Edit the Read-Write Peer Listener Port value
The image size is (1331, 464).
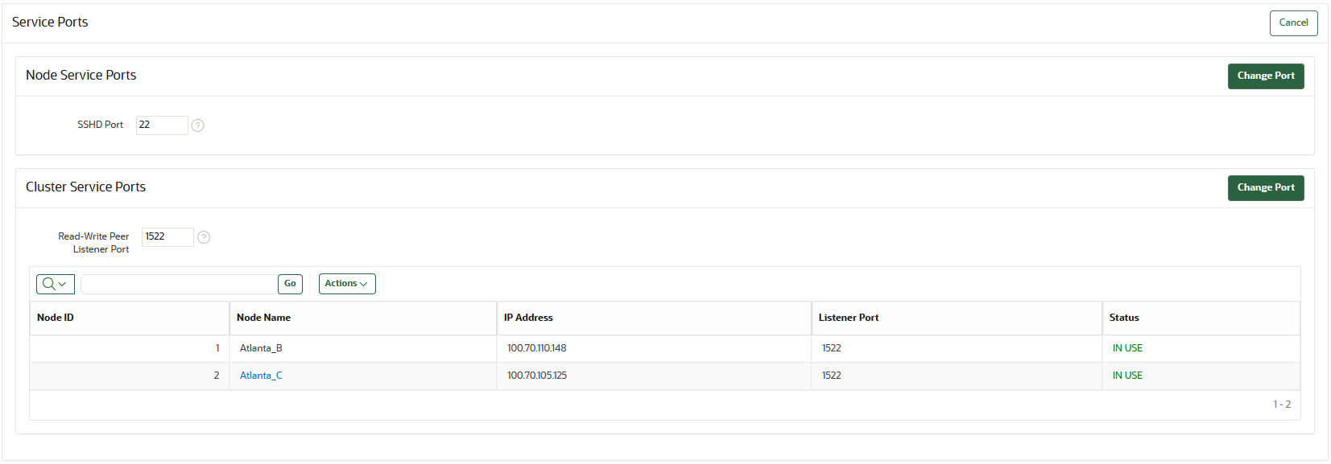pyautogui.click(x=167, y=236)
